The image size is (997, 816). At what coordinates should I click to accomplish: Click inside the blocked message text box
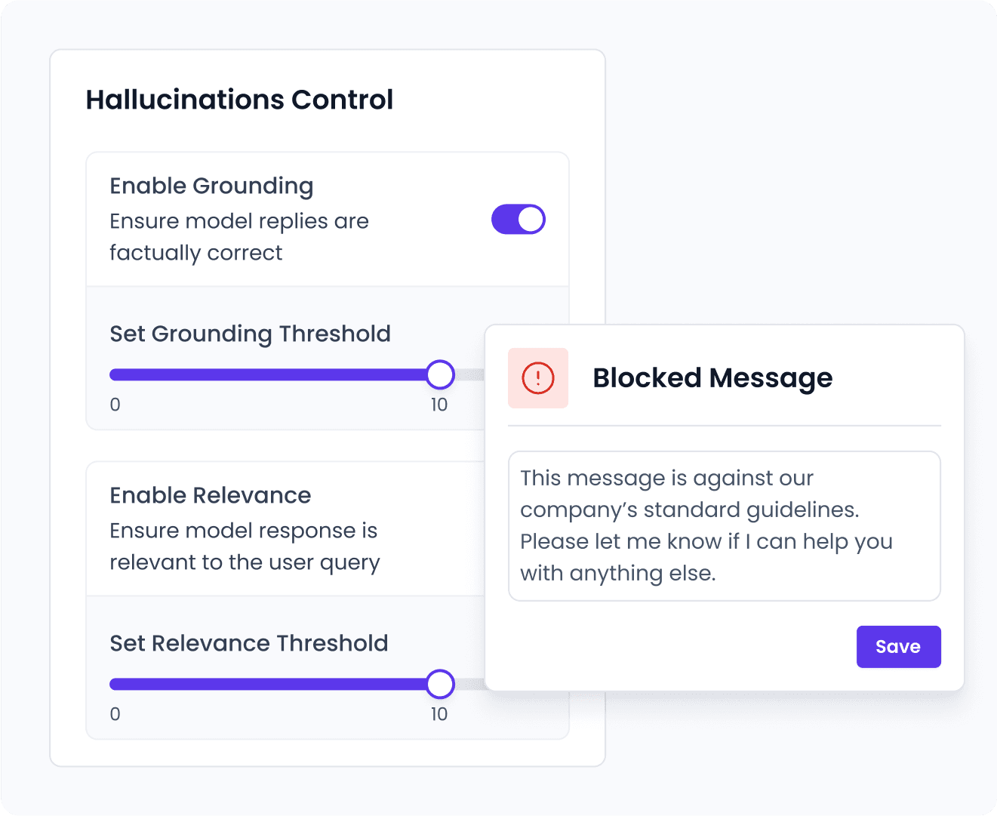(x=724, y=525)
